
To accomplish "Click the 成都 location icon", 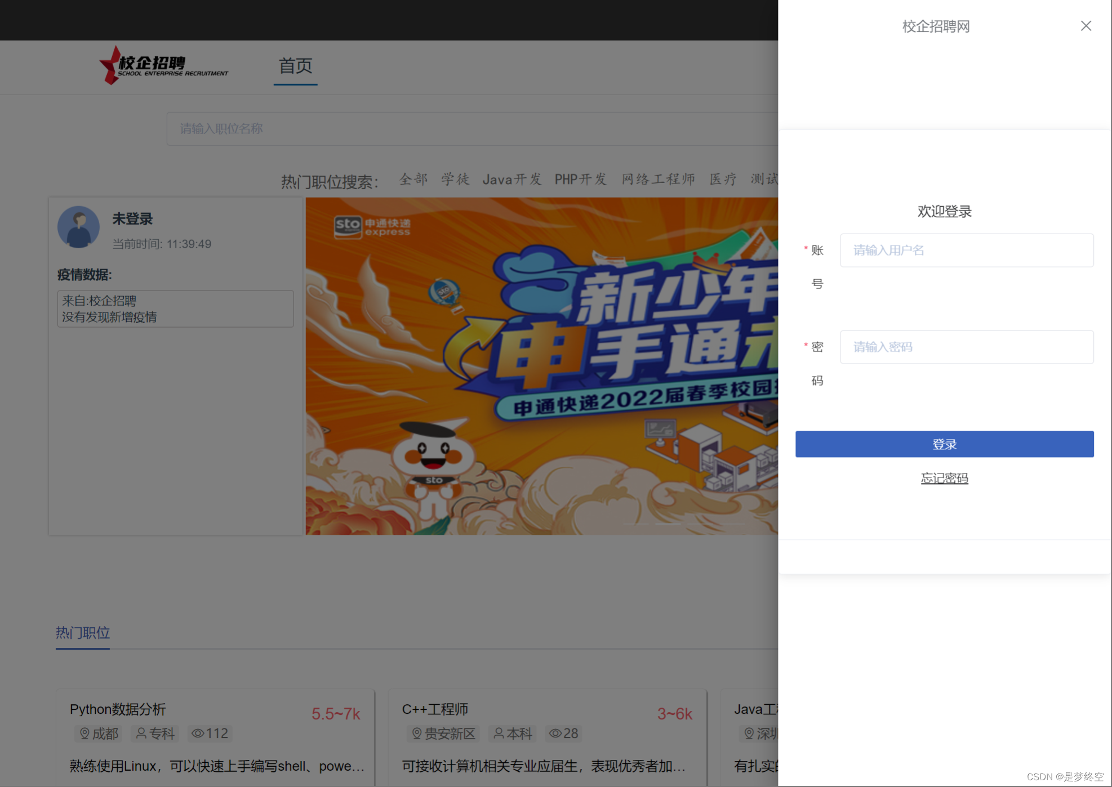I will [x=84, y=734].
